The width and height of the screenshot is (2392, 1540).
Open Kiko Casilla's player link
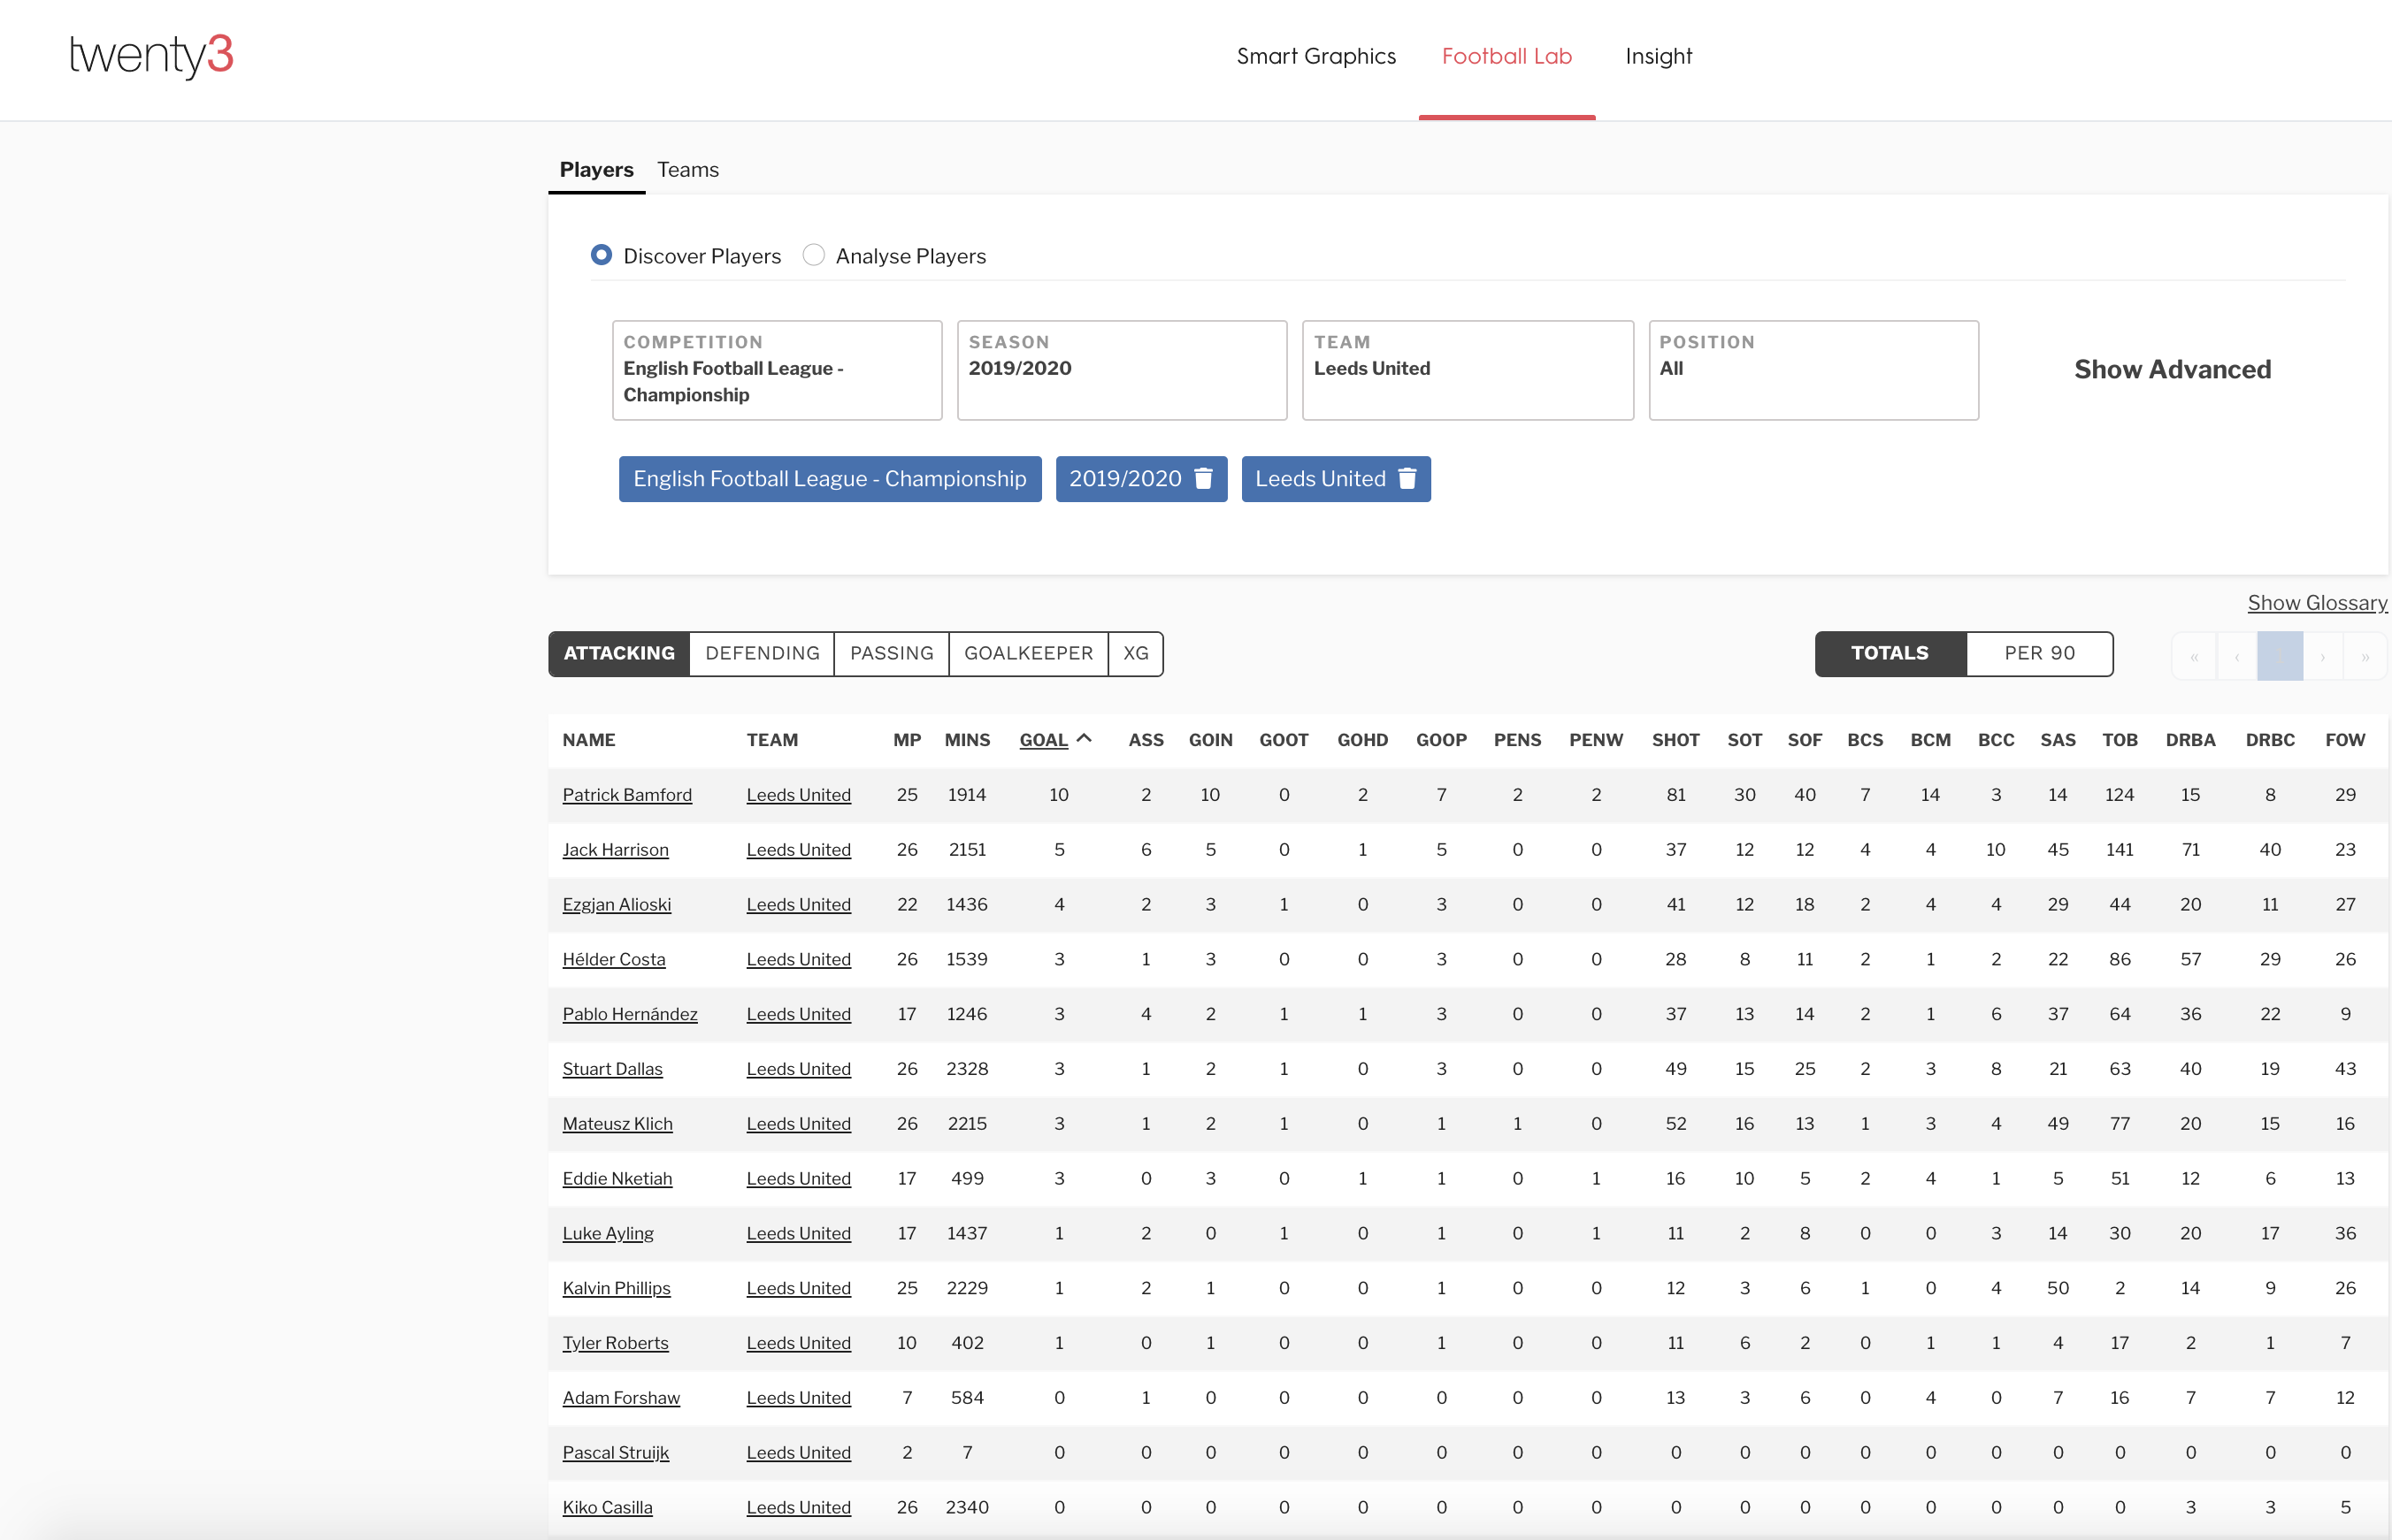pos(607,1507)
